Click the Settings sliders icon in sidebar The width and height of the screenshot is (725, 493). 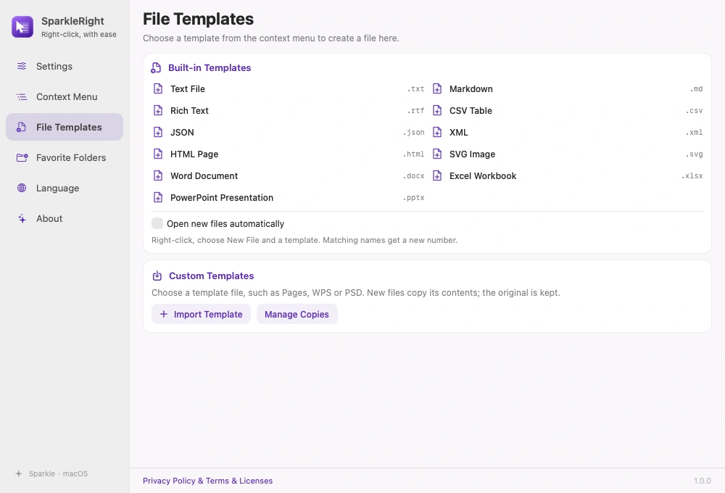tap(22, 66)
